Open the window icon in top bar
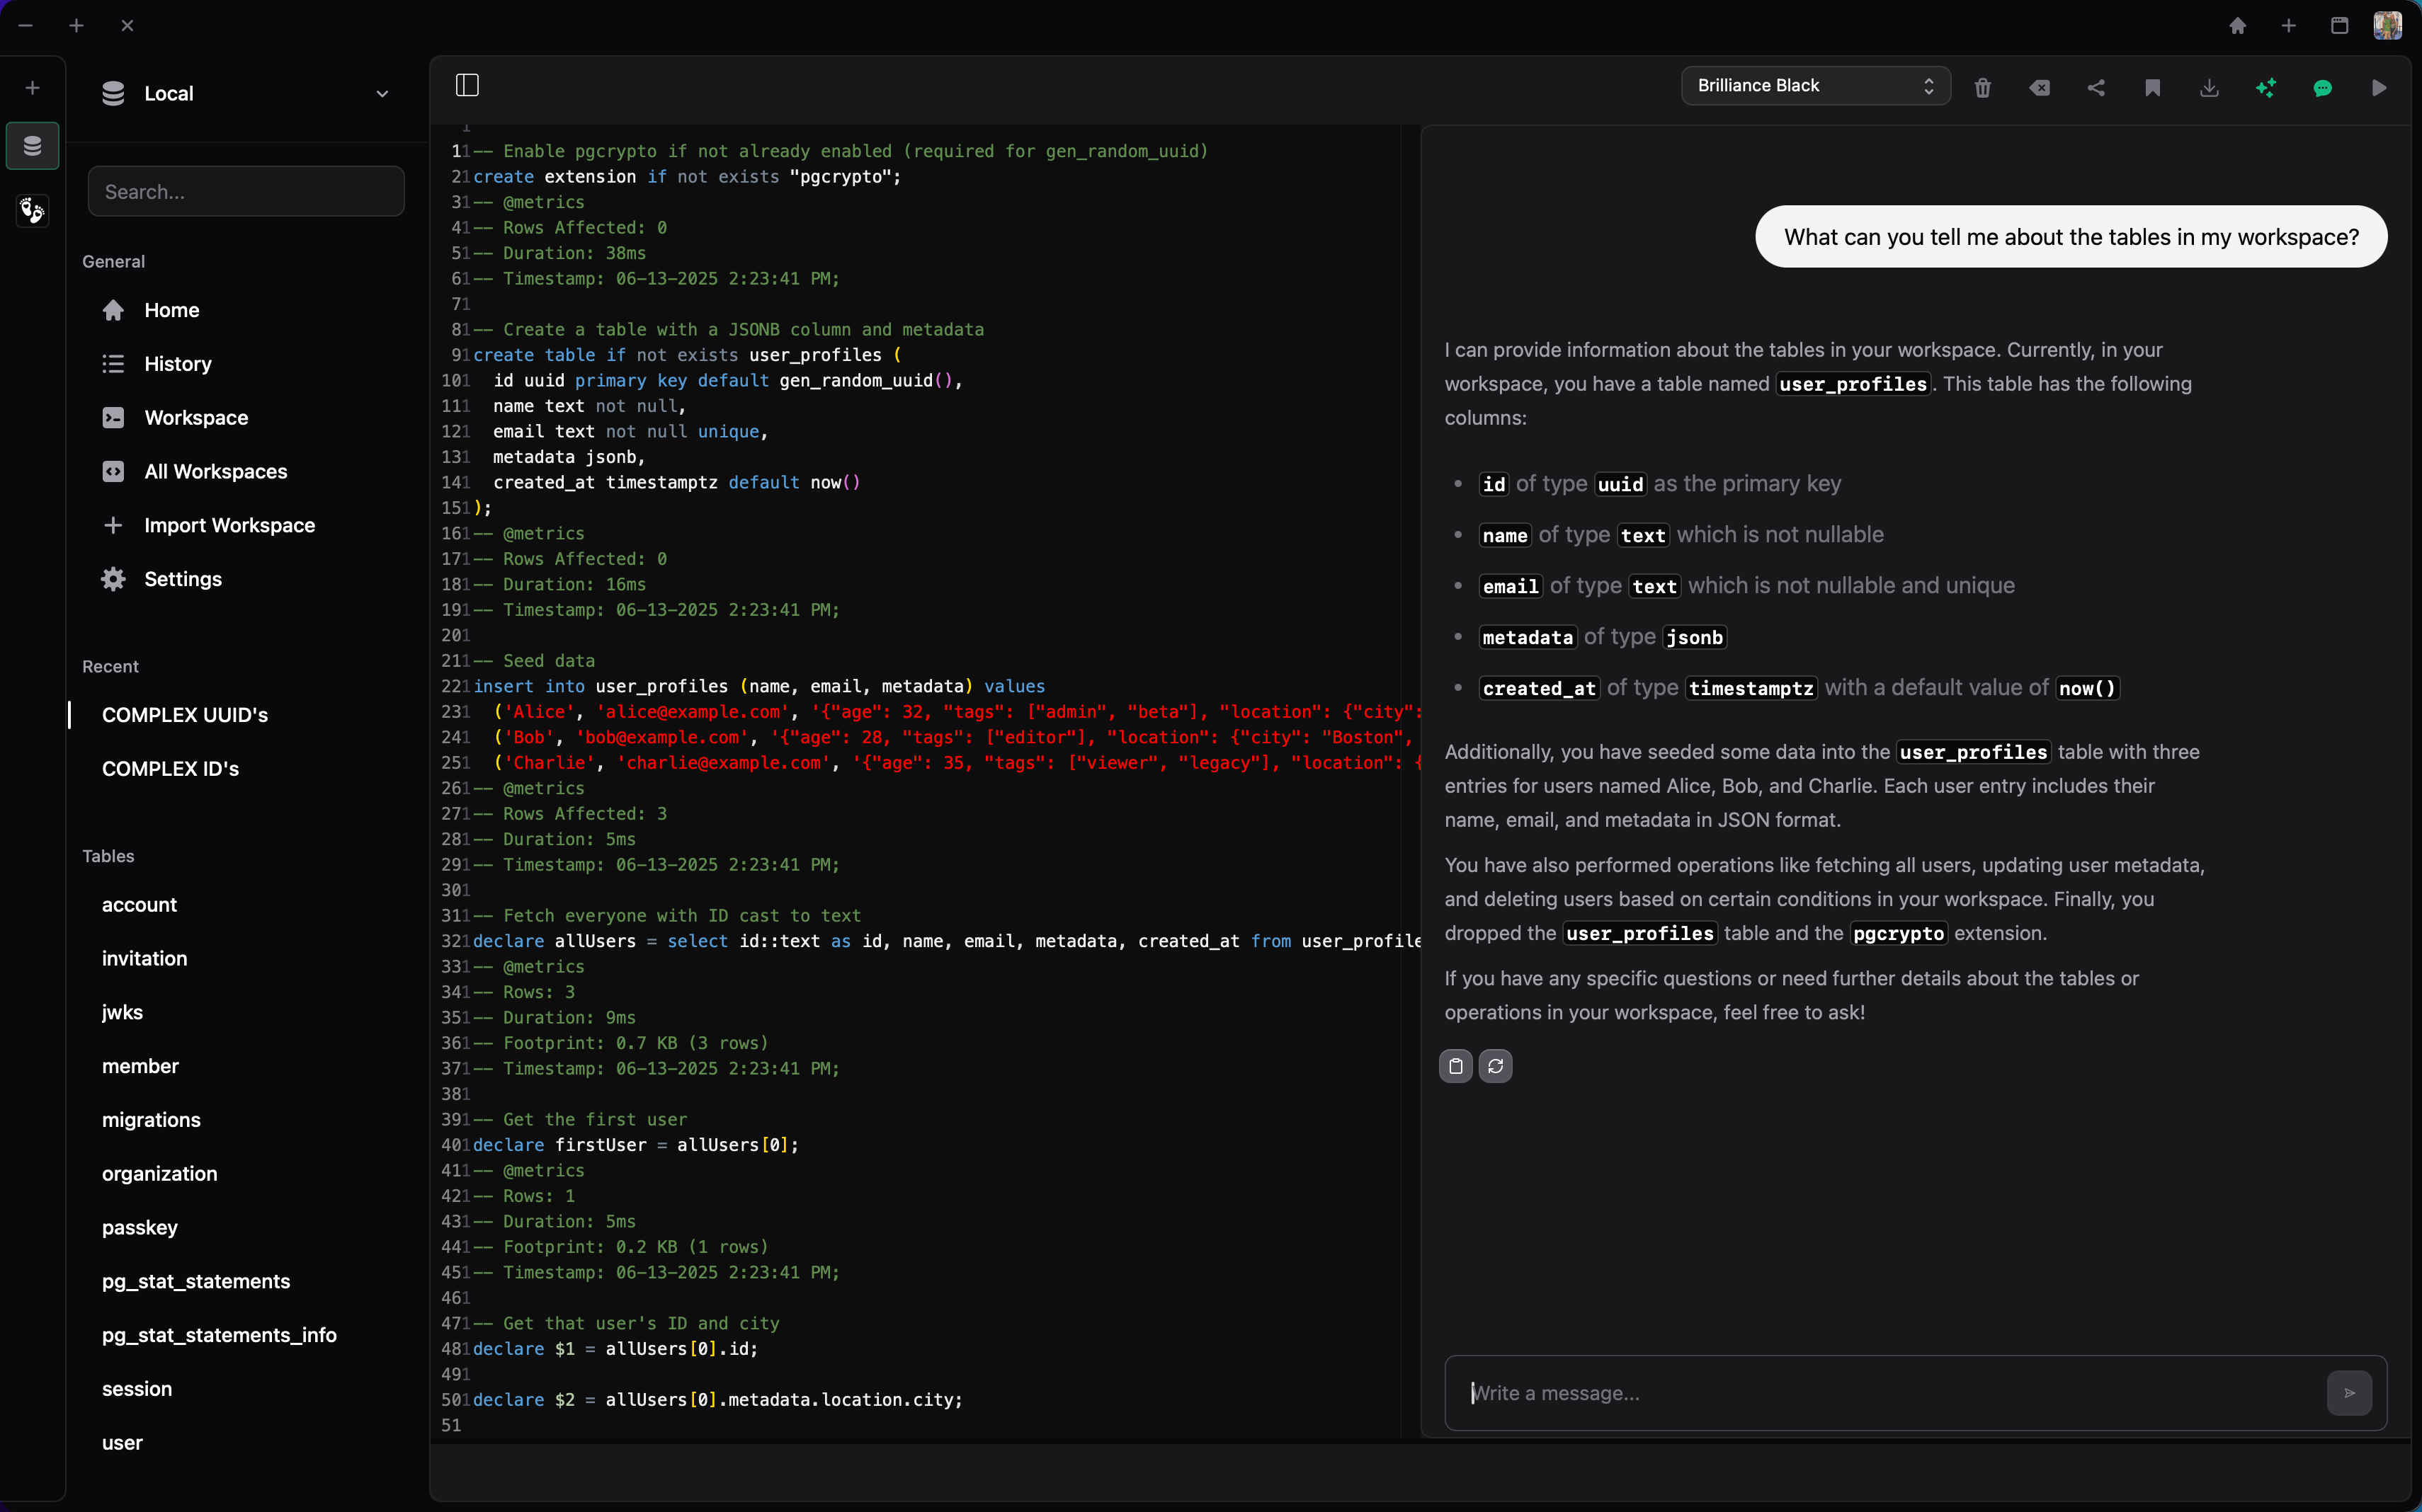 [x=2339, y=26]
